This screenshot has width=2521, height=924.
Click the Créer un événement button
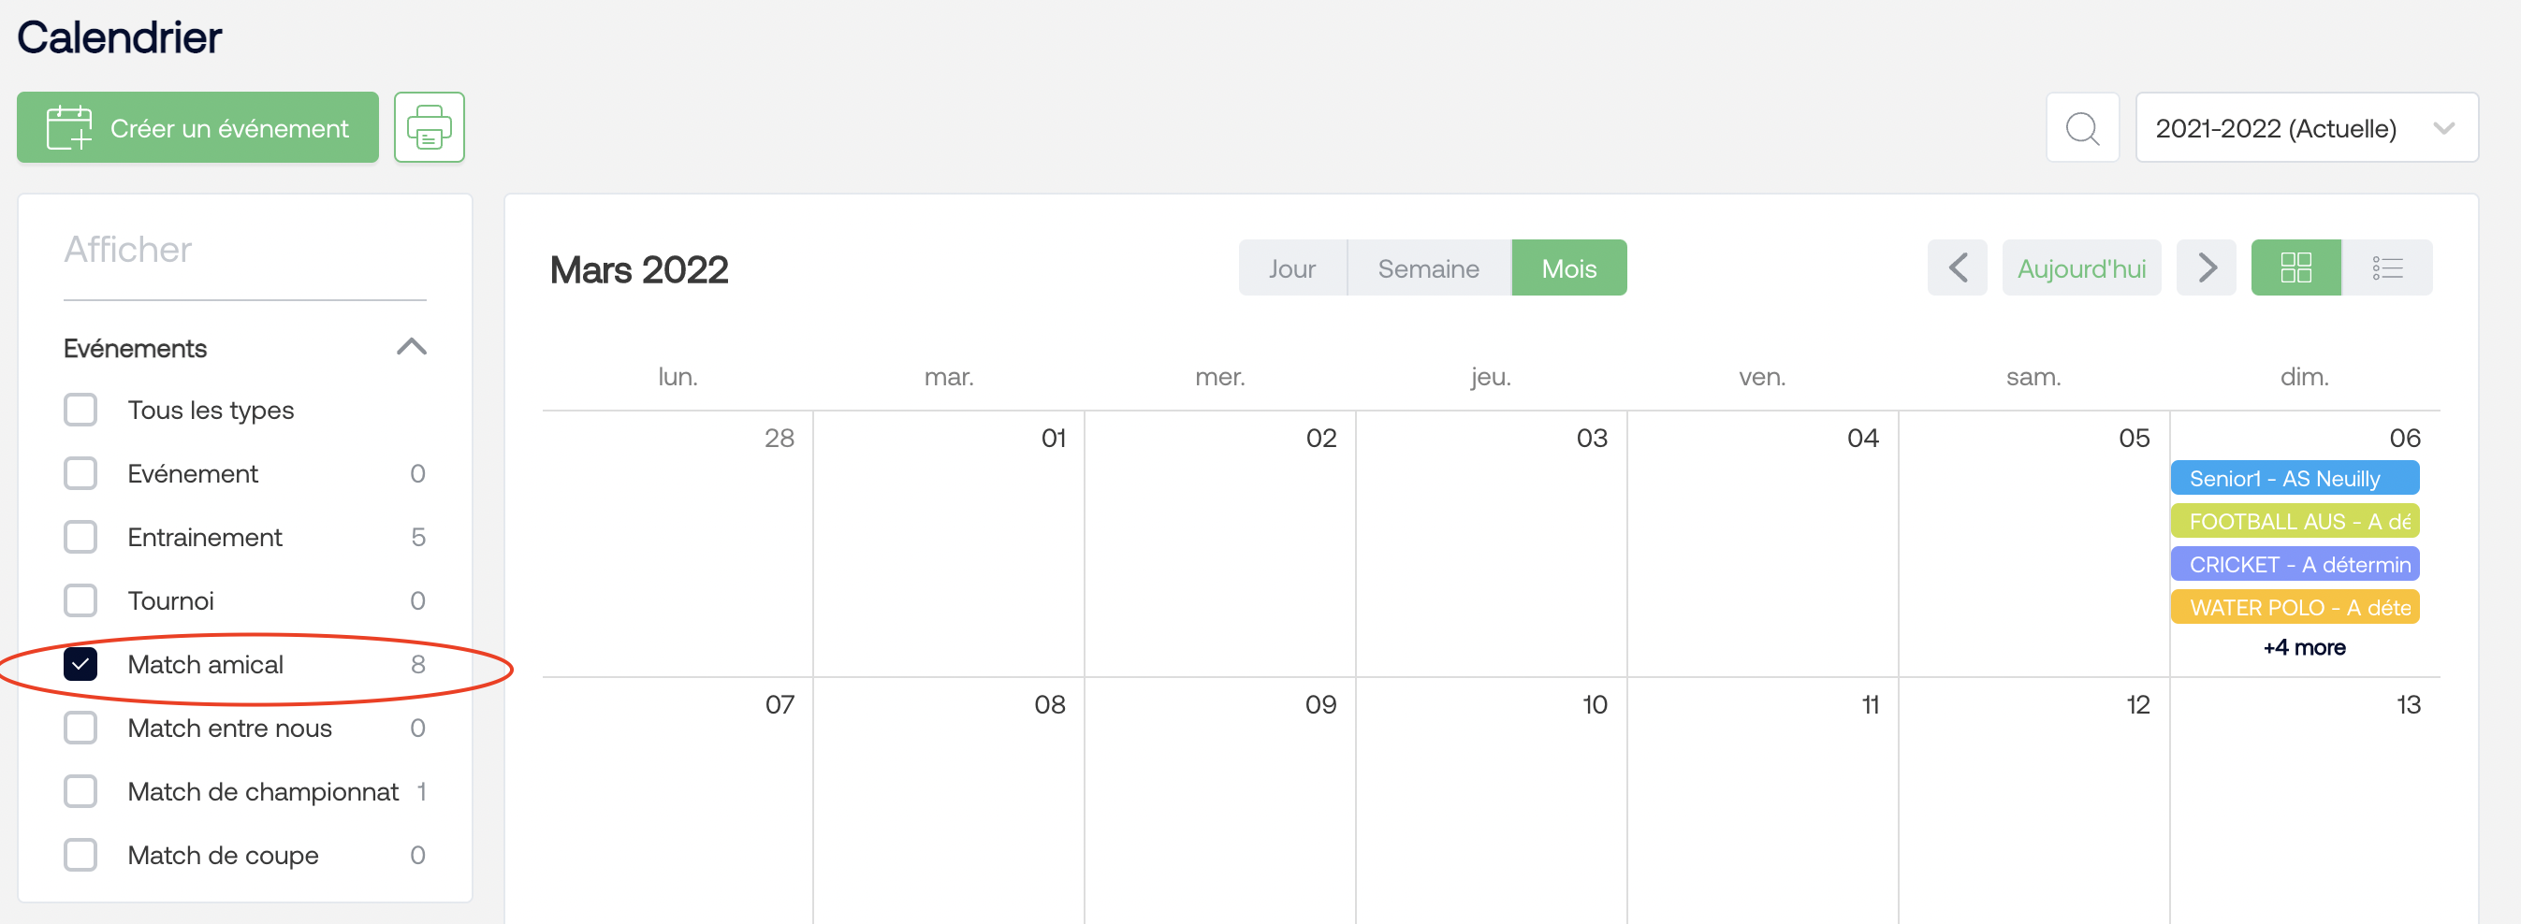click(197, 128)
